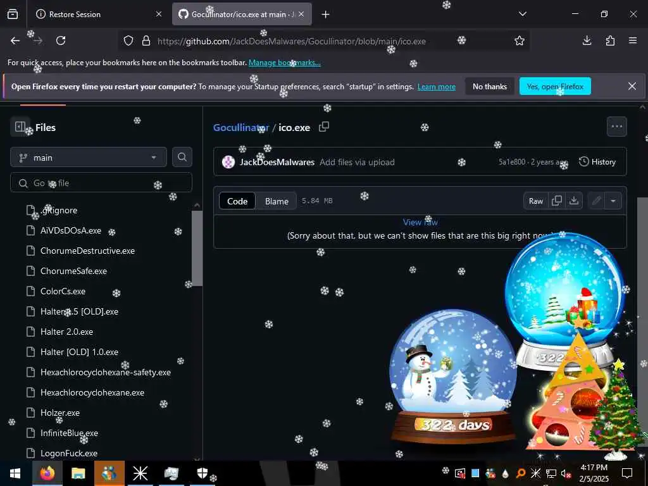The width and height of the screenshot is (648, 486).
Task: Show site security lock info
Action: point(146,41)
